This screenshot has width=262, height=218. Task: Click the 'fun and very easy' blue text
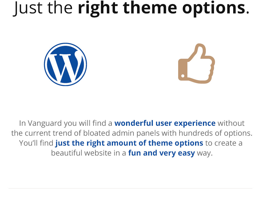coord(162,153)
